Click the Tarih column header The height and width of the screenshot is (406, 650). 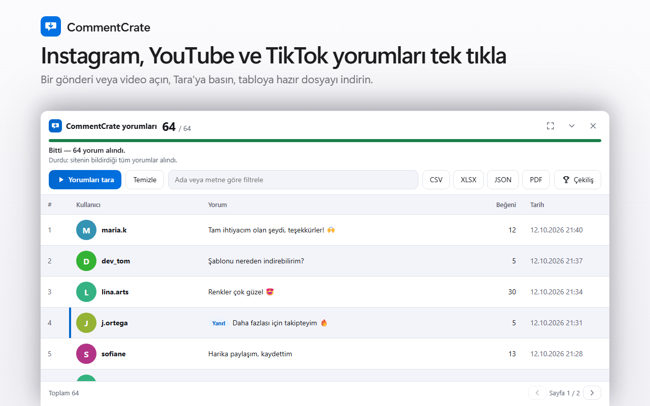coord(537,205)
